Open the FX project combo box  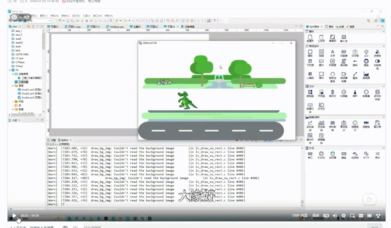pos(40,21)
